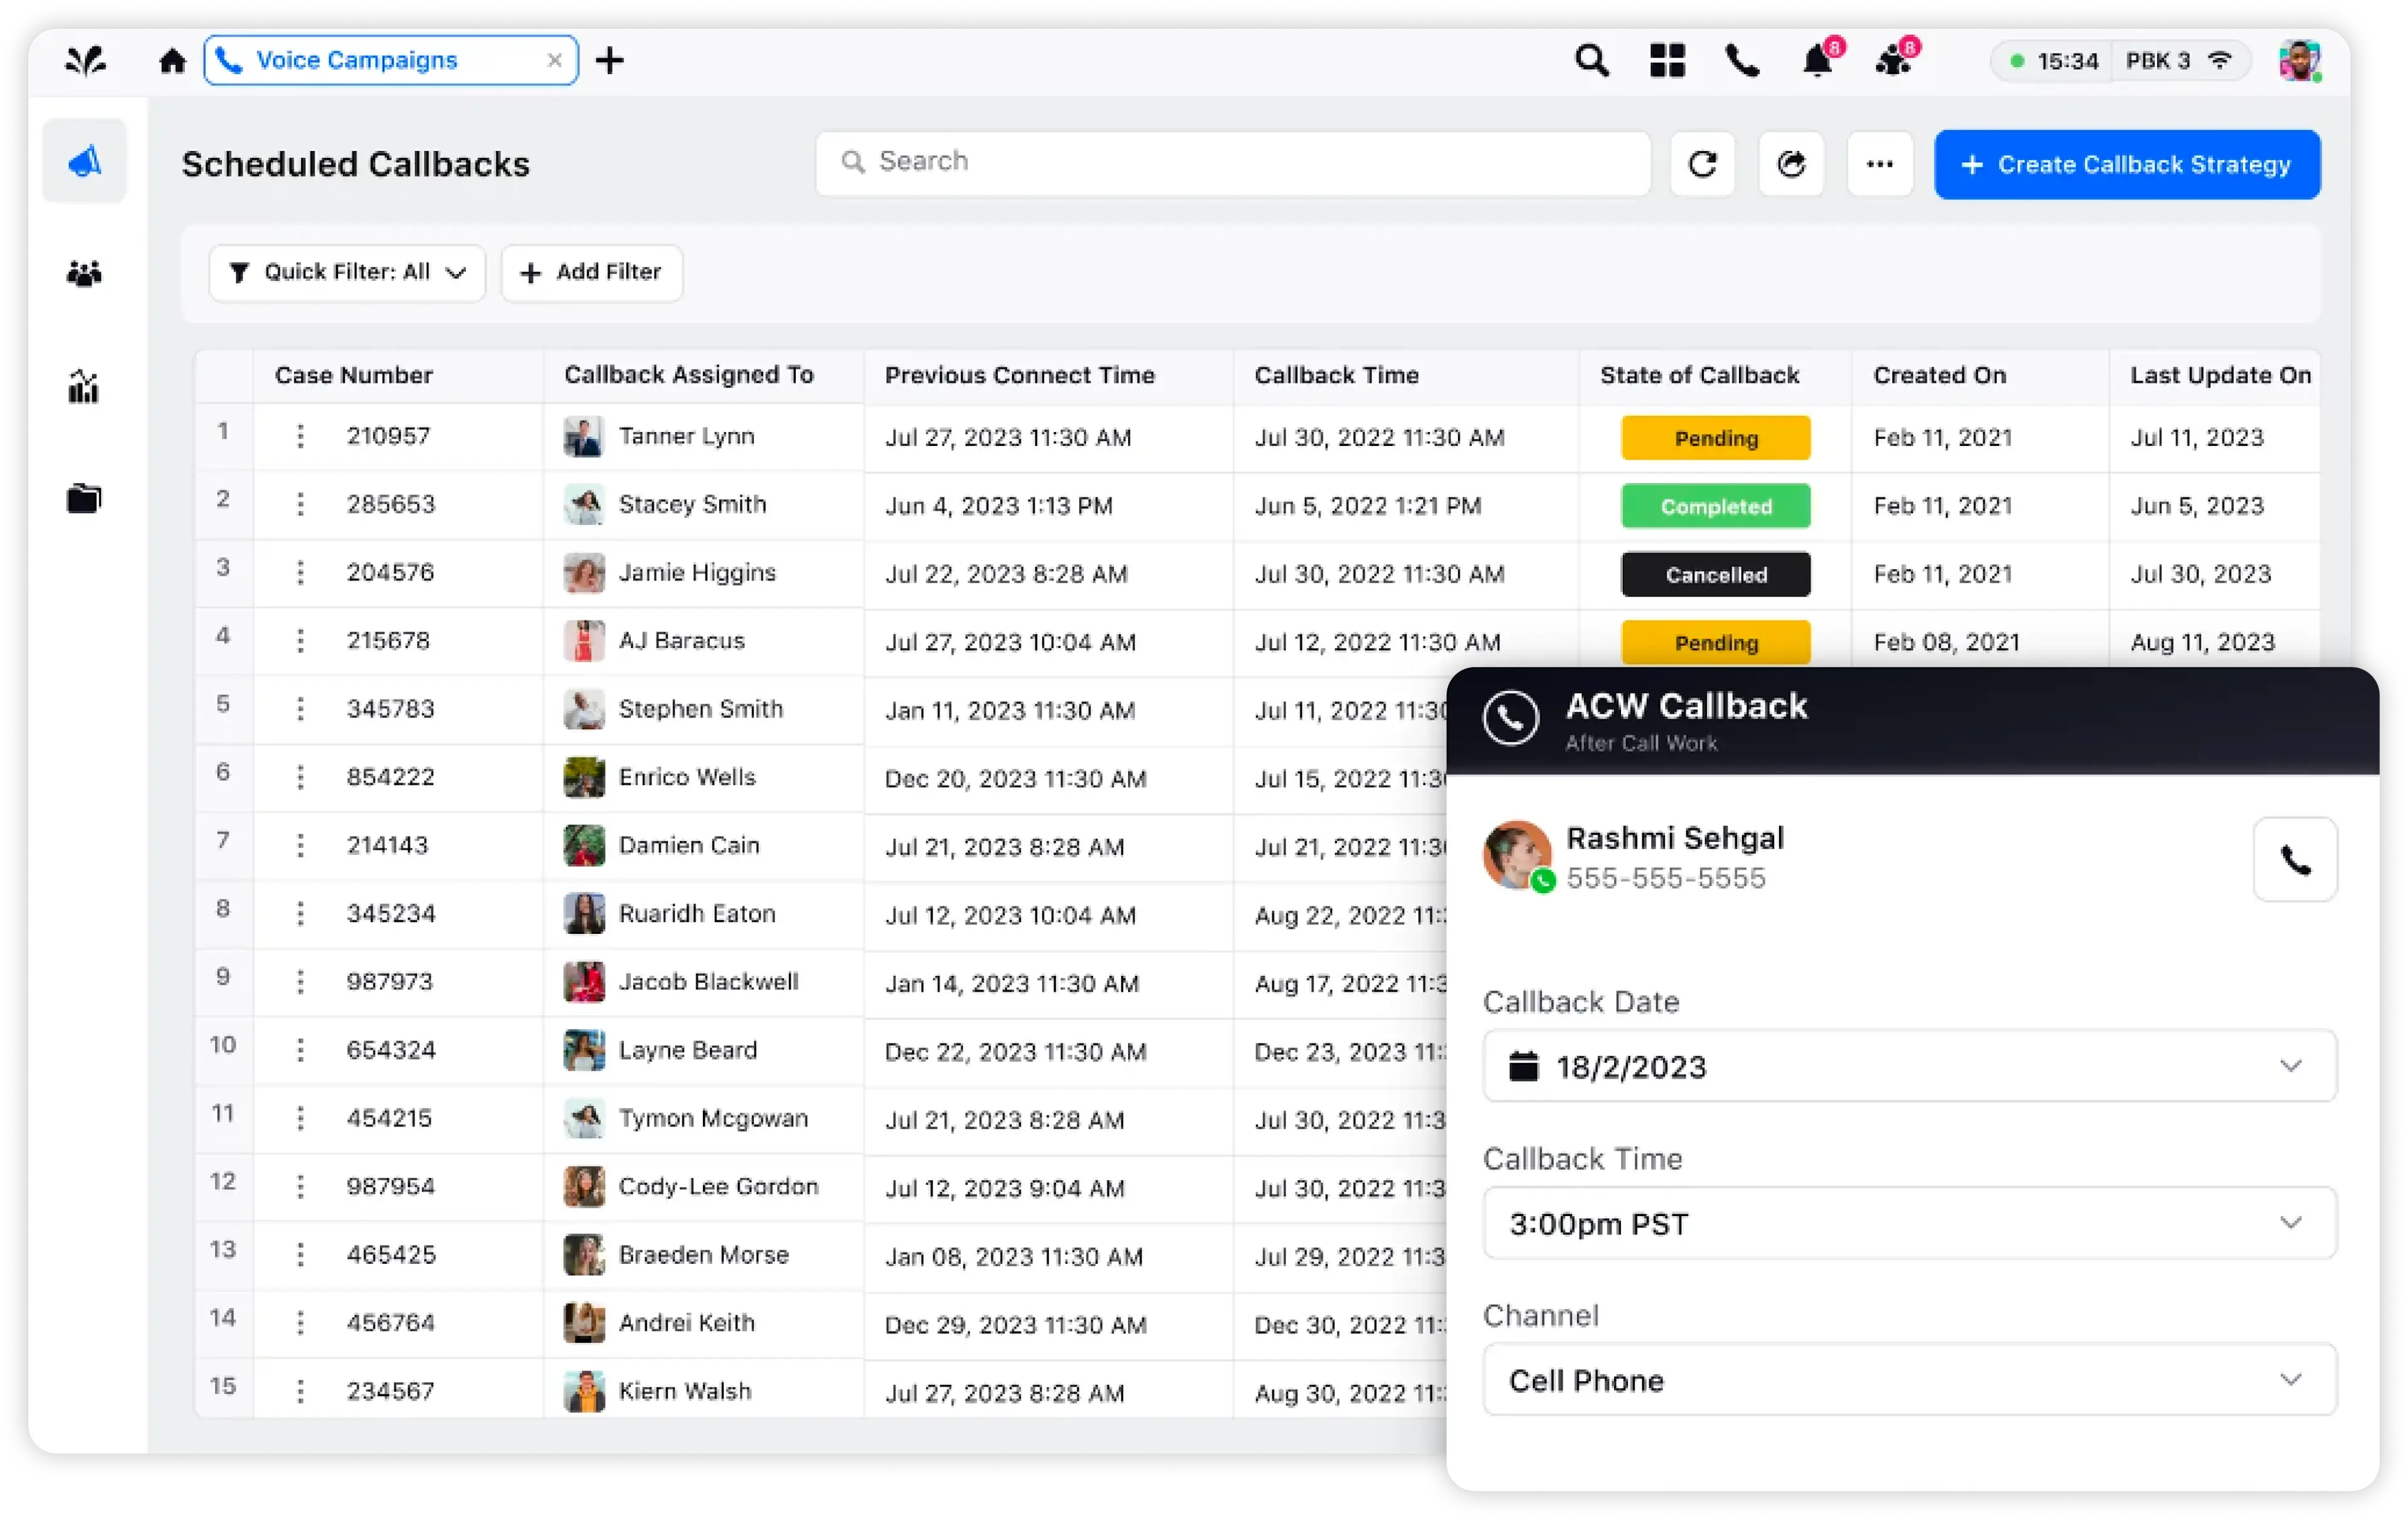Image resolution: width=2408 pixels, height=1519 pixels.
Task: Click the Add Filter button
Action: (591, 272)
